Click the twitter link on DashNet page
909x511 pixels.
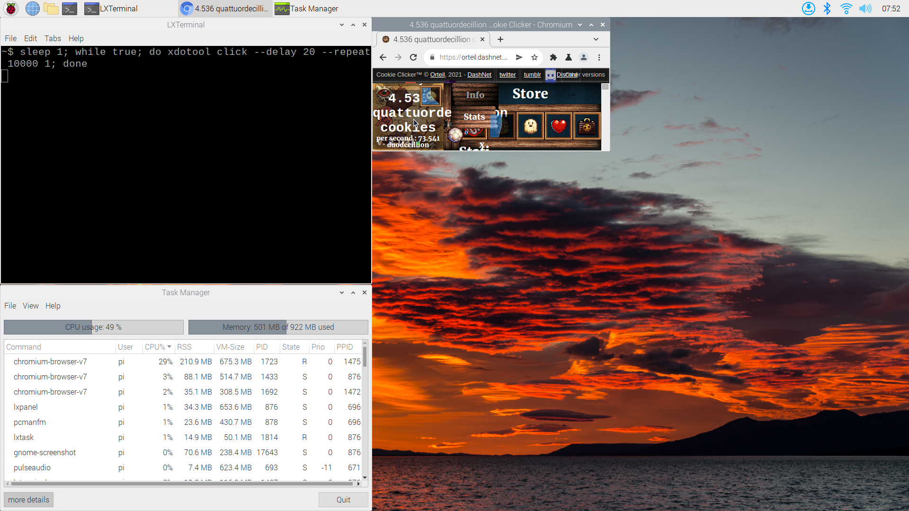coord(508,74)
